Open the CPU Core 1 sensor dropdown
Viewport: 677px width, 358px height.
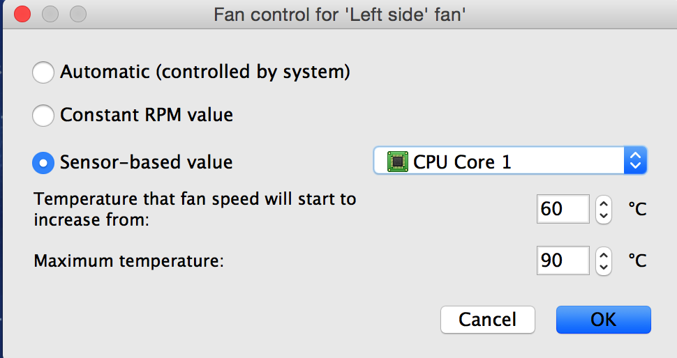pyautogui.click(x=510, y=160)
